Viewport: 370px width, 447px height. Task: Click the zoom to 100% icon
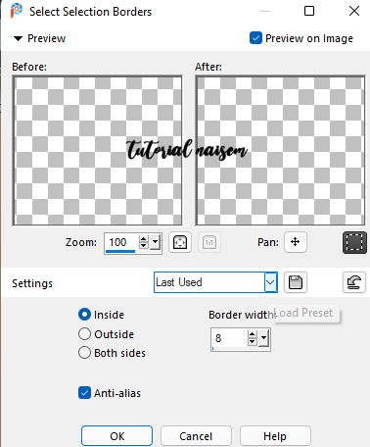(209, 242)
